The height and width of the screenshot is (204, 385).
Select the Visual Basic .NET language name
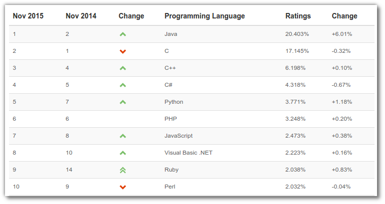coord(188,153)
